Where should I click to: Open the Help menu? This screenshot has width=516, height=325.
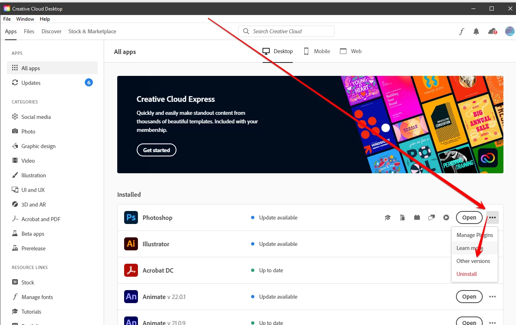point(45,19)
